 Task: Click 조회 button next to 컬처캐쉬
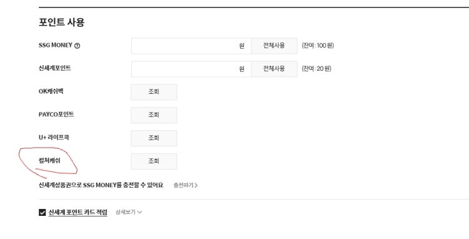pyautogui.click(x=154, y=161)
